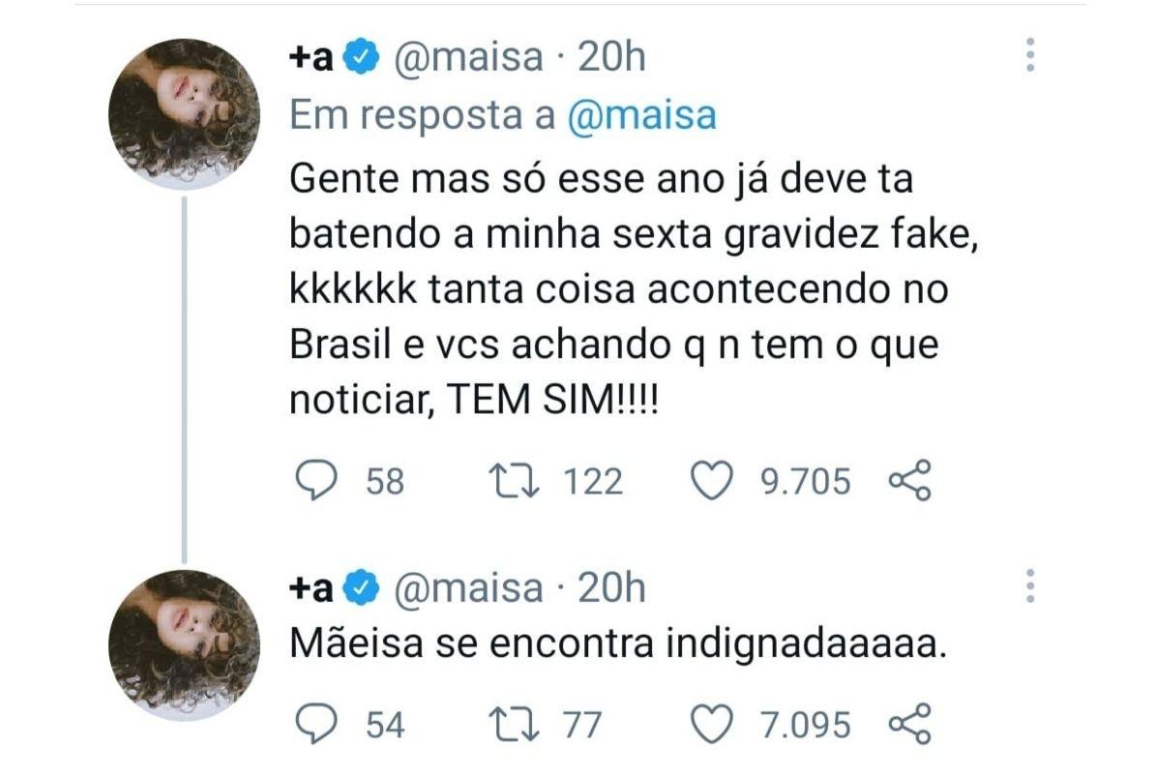Click the '+a' display name on first tweet
Screen dimensions: 1161x774
pos(311,58)
